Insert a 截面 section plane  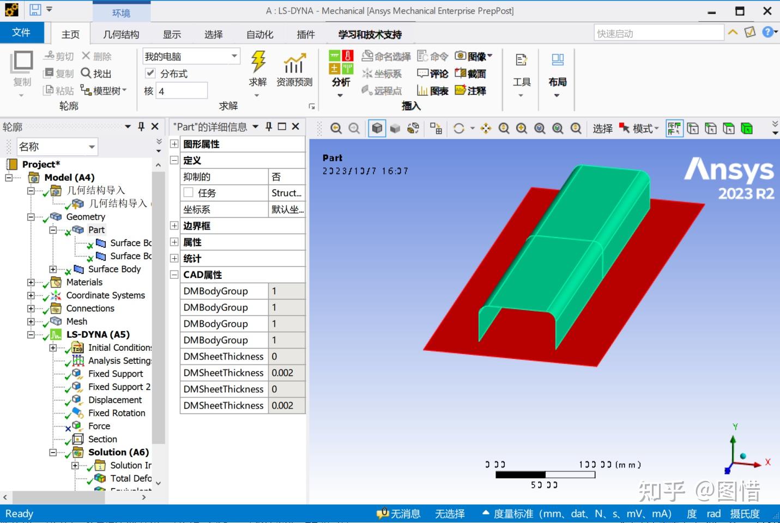coord(472,74)
